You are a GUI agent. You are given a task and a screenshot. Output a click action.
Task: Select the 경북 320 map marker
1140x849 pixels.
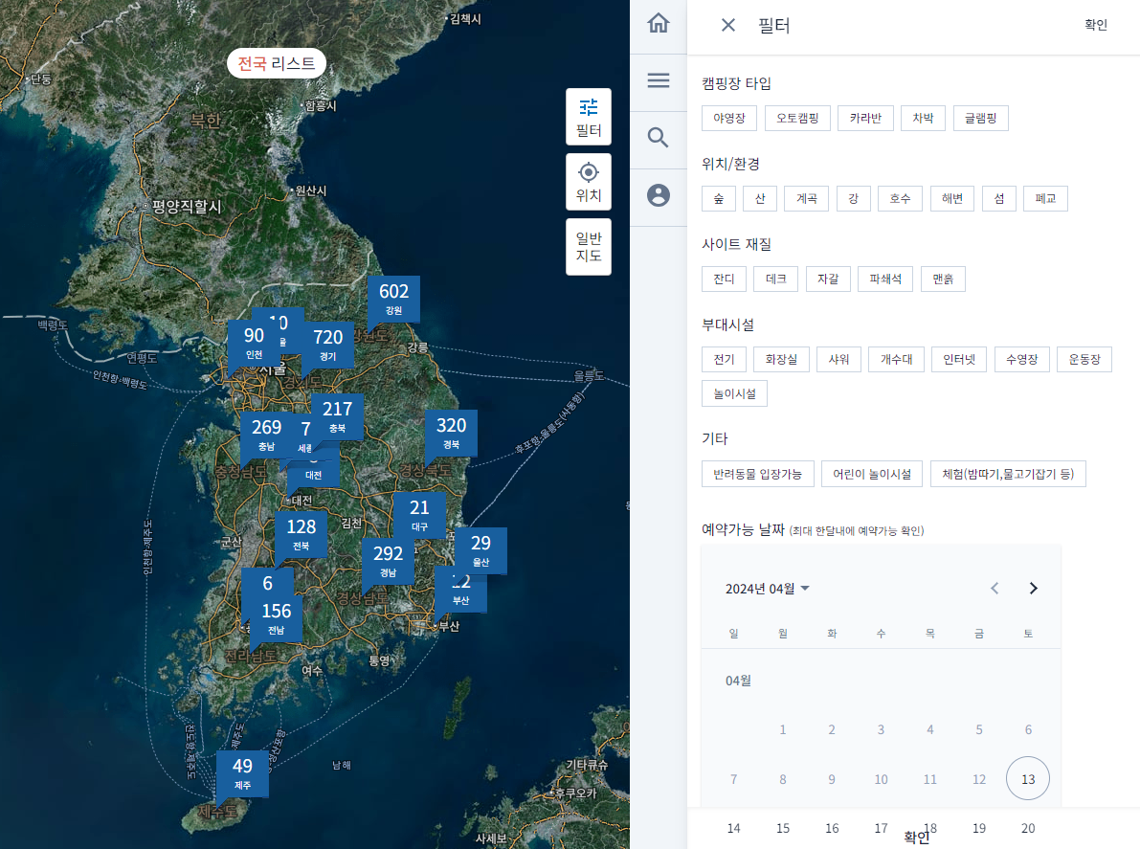(451, 434)
